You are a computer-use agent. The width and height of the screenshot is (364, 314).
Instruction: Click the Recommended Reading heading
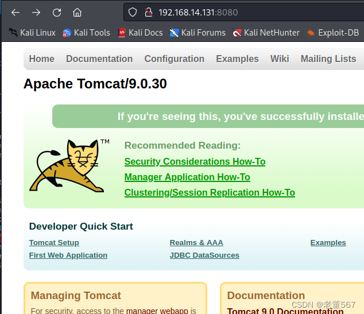tap(183, 145)
